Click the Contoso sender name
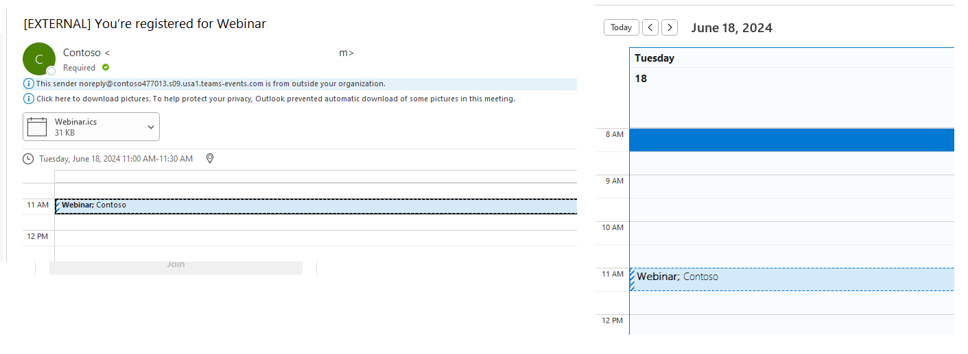This screenshot has height=354, width=968. click(x=82, y=53)
